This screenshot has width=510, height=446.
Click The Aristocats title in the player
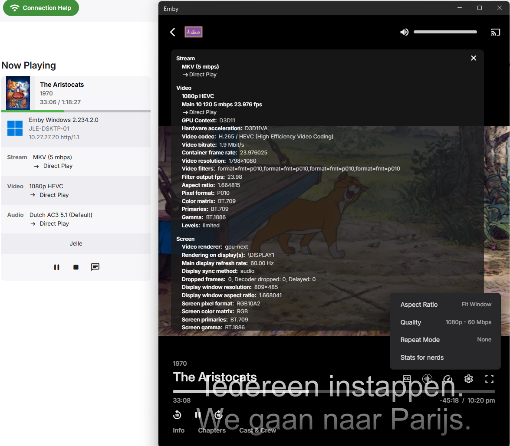(215, 377)
